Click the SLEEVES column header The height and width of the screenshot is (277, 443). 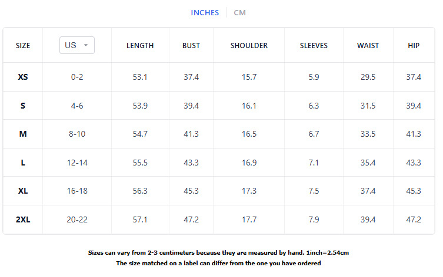(314, 46)
